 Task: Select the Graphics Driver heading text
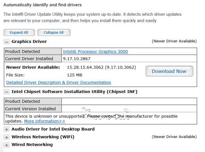pos(29,42)
